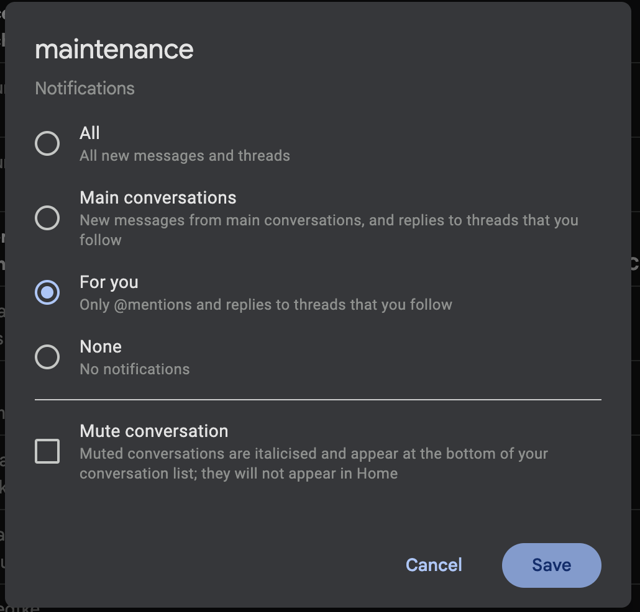Screen dimensions: 640x612
Task: Click the "maintenance" dialog title
Action: tap(114, 50)
